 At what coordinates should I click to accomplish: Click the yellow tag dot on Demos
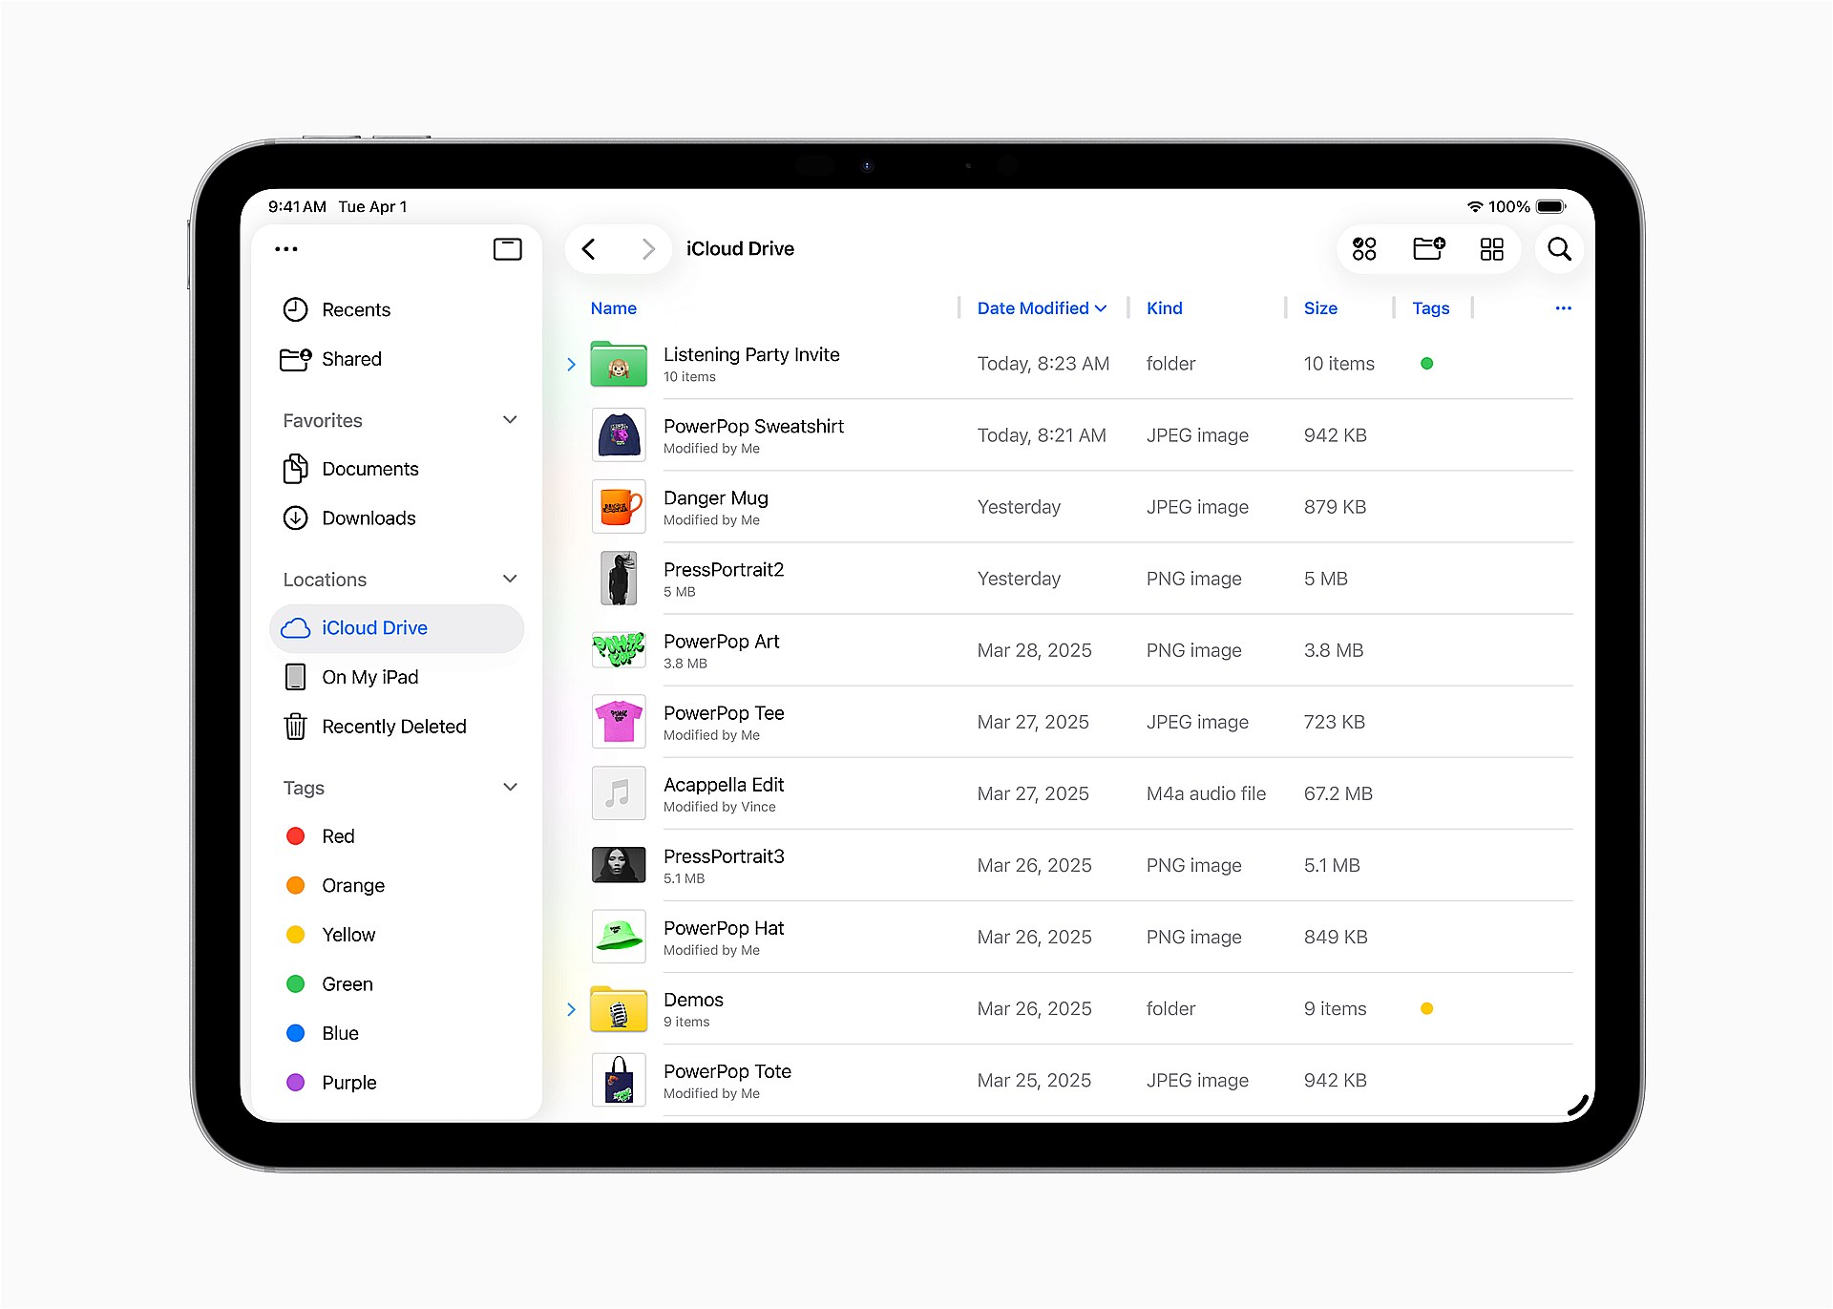[x=1426, y=1009]
